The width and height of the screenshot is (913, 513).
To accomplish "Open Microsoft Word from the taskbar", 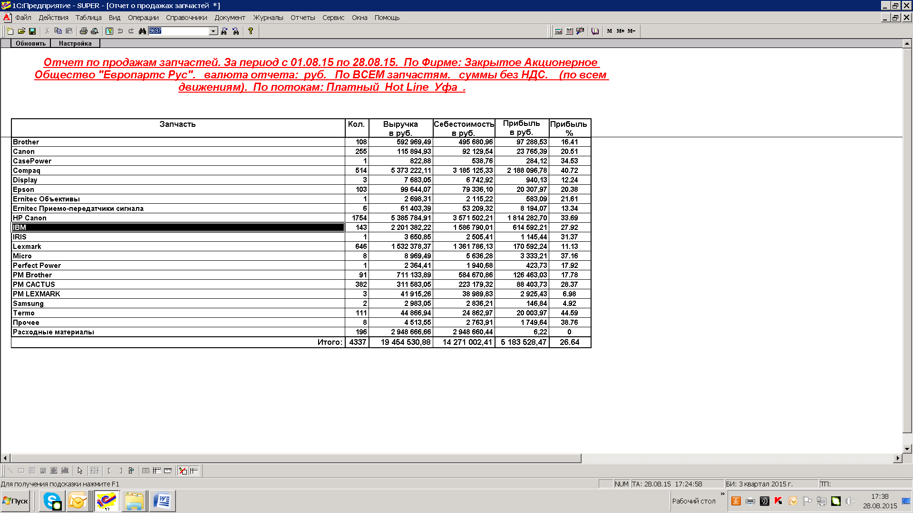I will [x=162, y=501].
